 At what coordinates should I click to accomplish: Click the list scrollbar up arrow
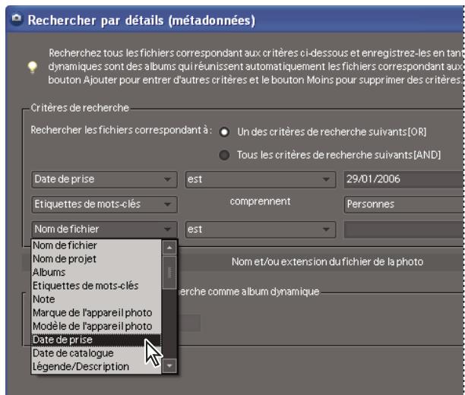169,248
